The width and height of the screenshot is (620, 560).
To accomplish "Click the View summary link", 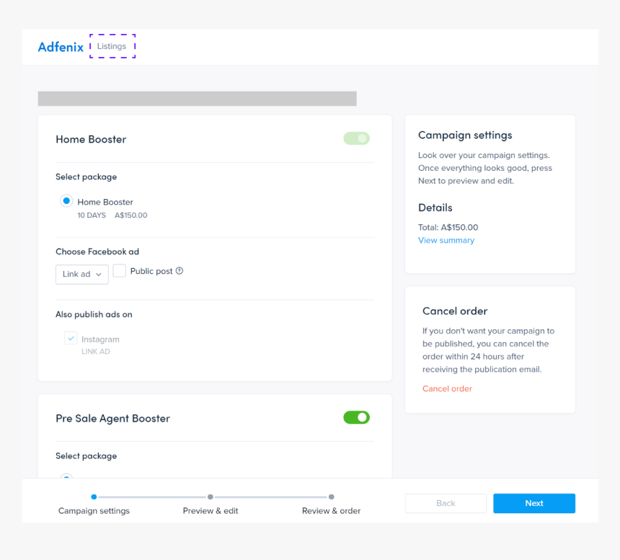I will (x=446, y=240).
